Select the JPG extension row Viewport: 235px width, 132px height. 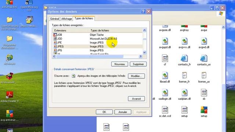[98, 50]
